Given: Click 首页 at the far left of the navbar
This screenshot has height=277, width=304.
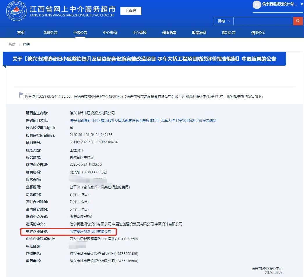Looking at the screenshot, I should 21,33.
